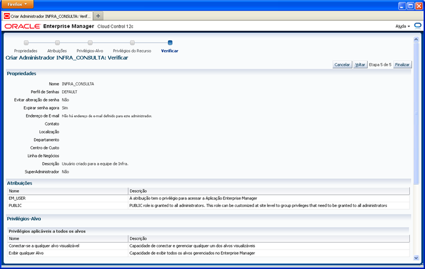
Task: Click the DEFAULT password profile value
Action: pyautogui.click(x=69, y=92)
